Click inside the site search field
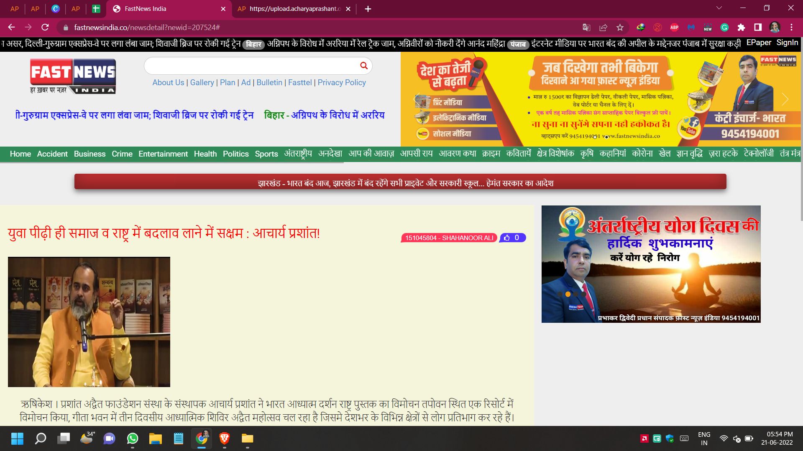The width and height of the screenshot is (803, 451). point(251,66)
